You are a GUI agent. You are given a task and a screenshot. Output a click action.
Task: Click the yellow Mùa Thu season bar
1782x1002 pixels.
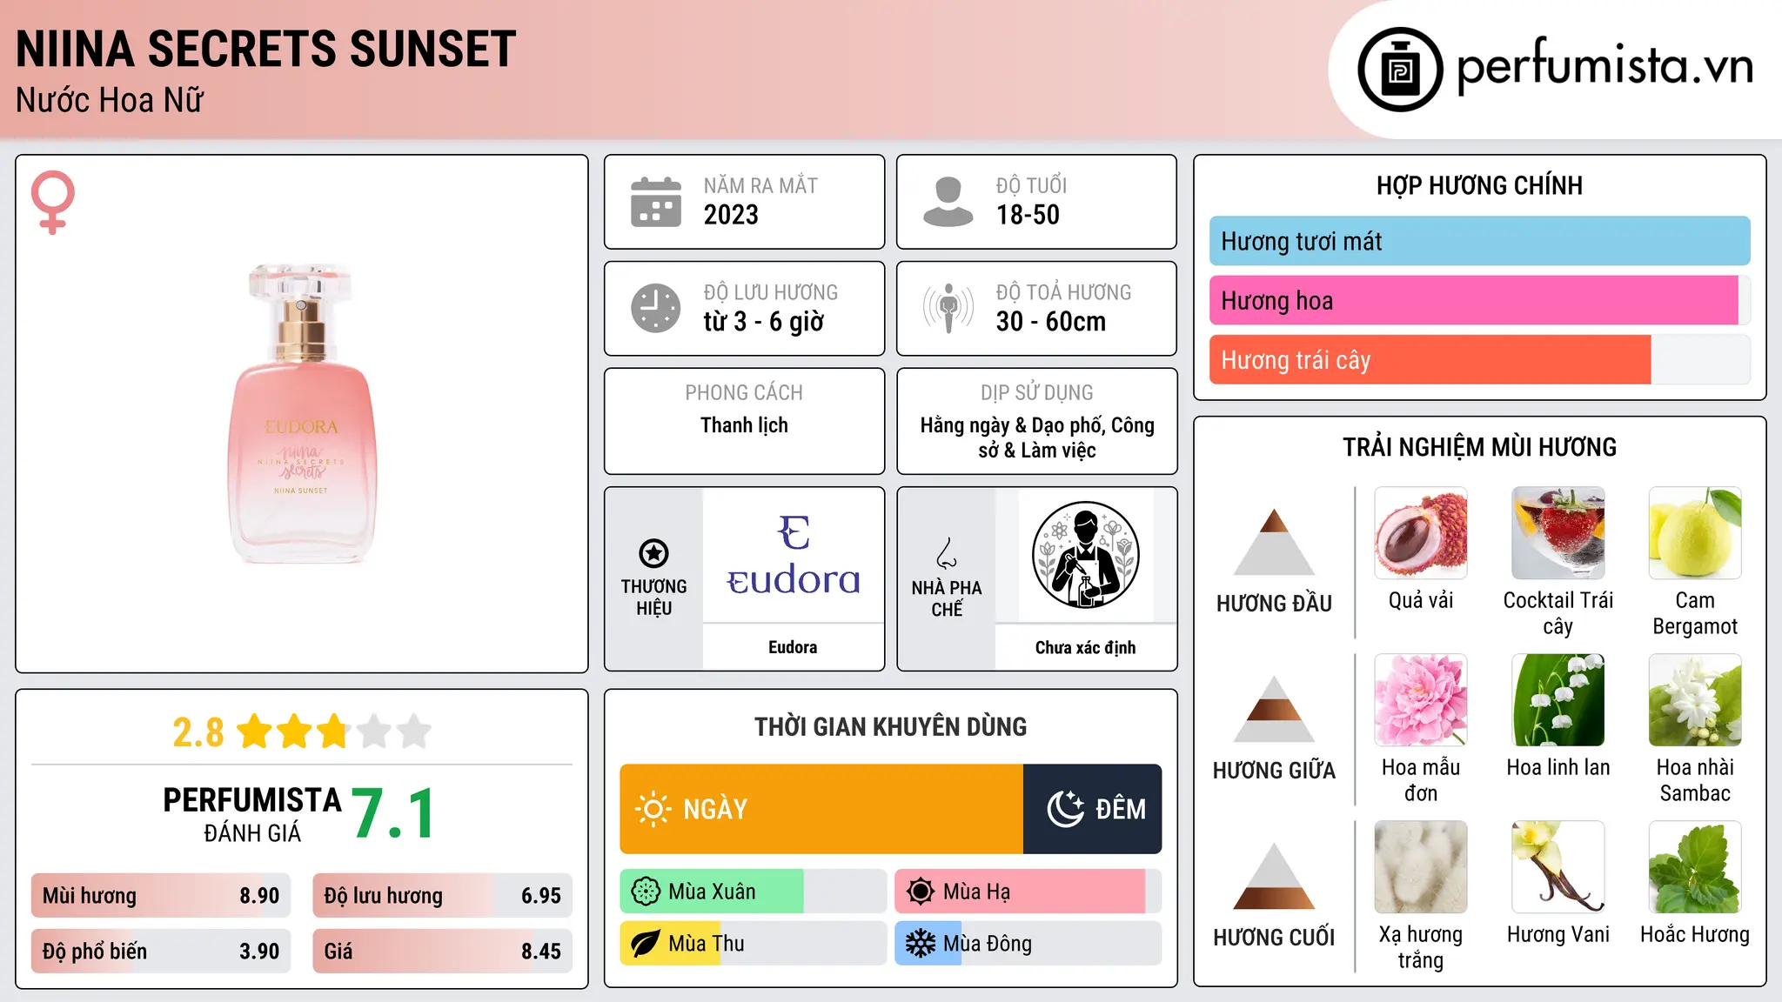tap(670, 944)
